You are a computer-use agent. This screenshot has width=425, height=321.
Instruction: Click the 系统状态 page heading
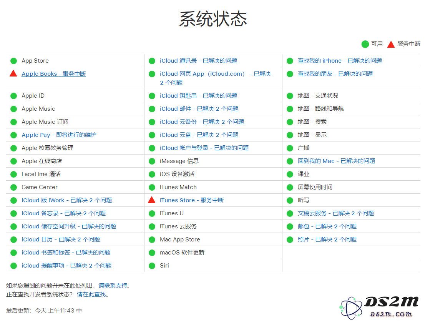[213, 19]
